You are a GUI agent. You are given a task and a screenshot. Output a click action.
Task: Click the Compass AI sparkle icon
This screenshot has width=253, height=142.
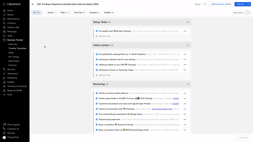[x=4, y=129]
